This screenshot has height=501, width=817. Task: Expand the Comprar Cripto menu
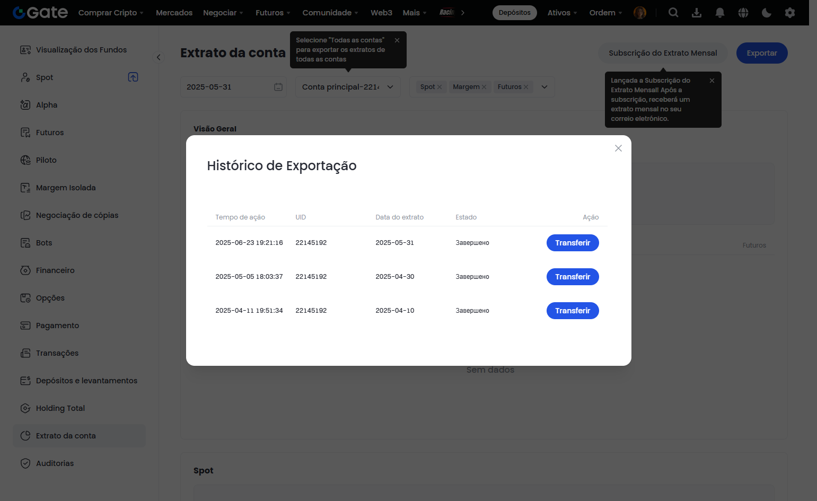coord(111,13)
